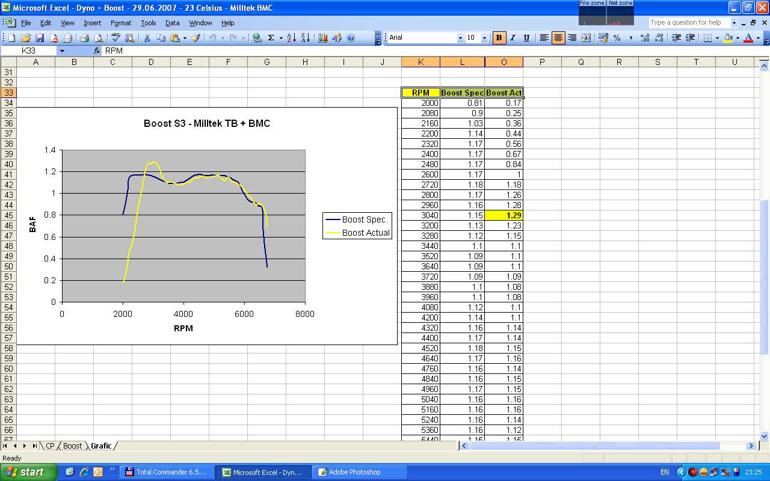Copy selection using Copy icon
The image size is (770, 481).
click(x=161, y=38)
